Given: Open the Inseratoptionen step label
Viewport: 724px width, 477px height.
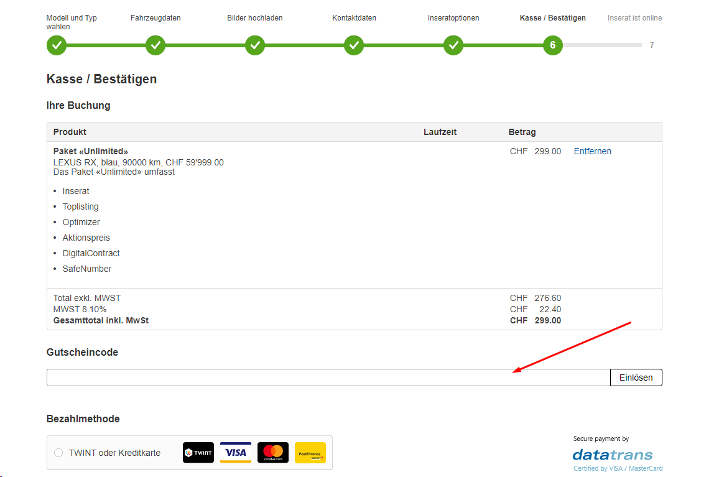Looking at the screenshot, I should pos(453,18).
